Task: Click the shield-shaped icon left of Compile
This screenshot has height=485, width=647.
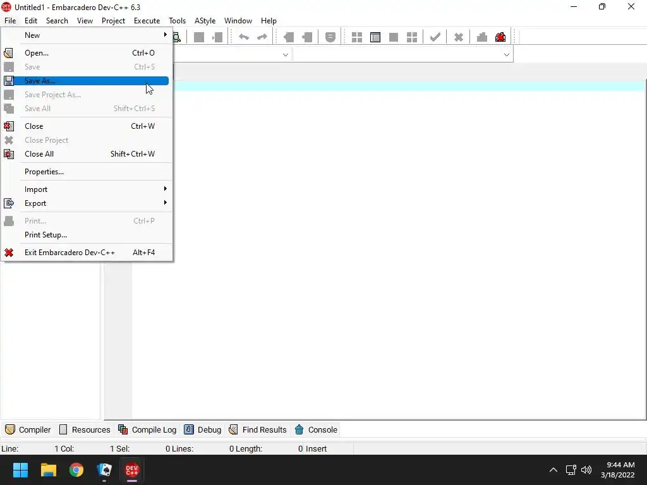Action: 330,37
